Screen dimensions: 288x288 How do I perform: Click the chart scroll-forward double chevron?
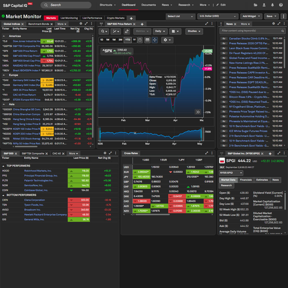198,112
